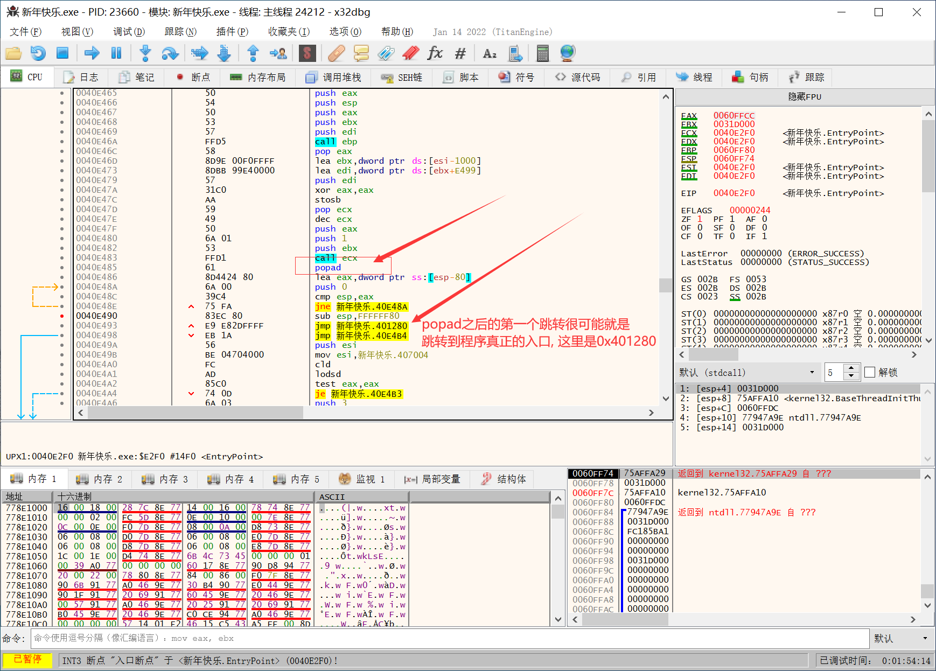Click the Step into icon
This screenshot has width=936, height=671.
tap(145, 53)
